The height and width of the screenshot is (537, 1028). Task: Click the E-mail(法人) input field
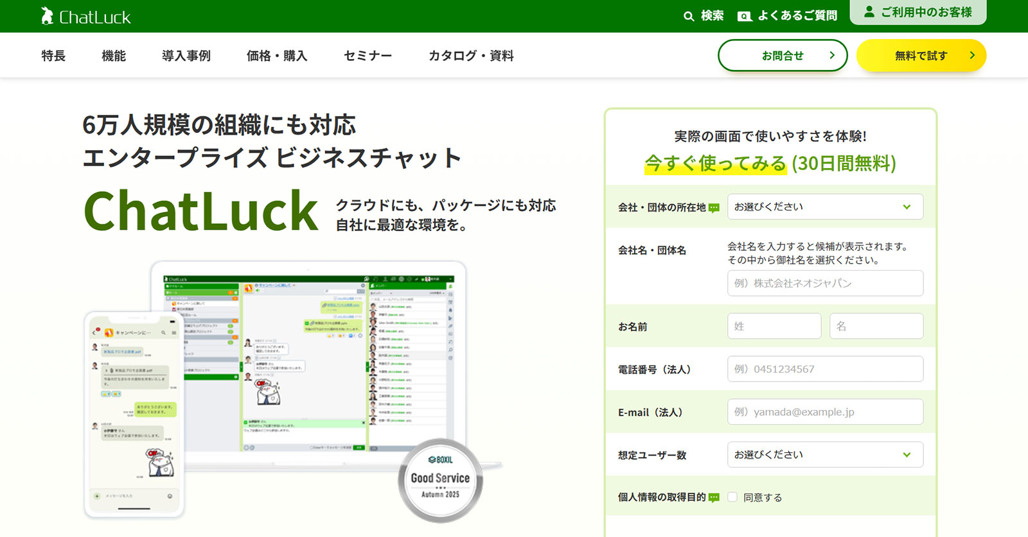pyautogui.click(x=825, y=412)
